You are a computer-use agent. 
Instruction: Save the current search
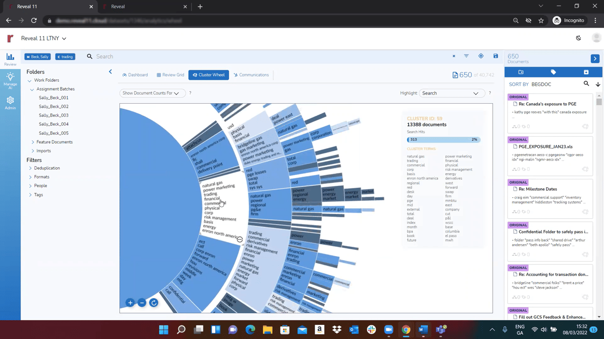[496, 56]
